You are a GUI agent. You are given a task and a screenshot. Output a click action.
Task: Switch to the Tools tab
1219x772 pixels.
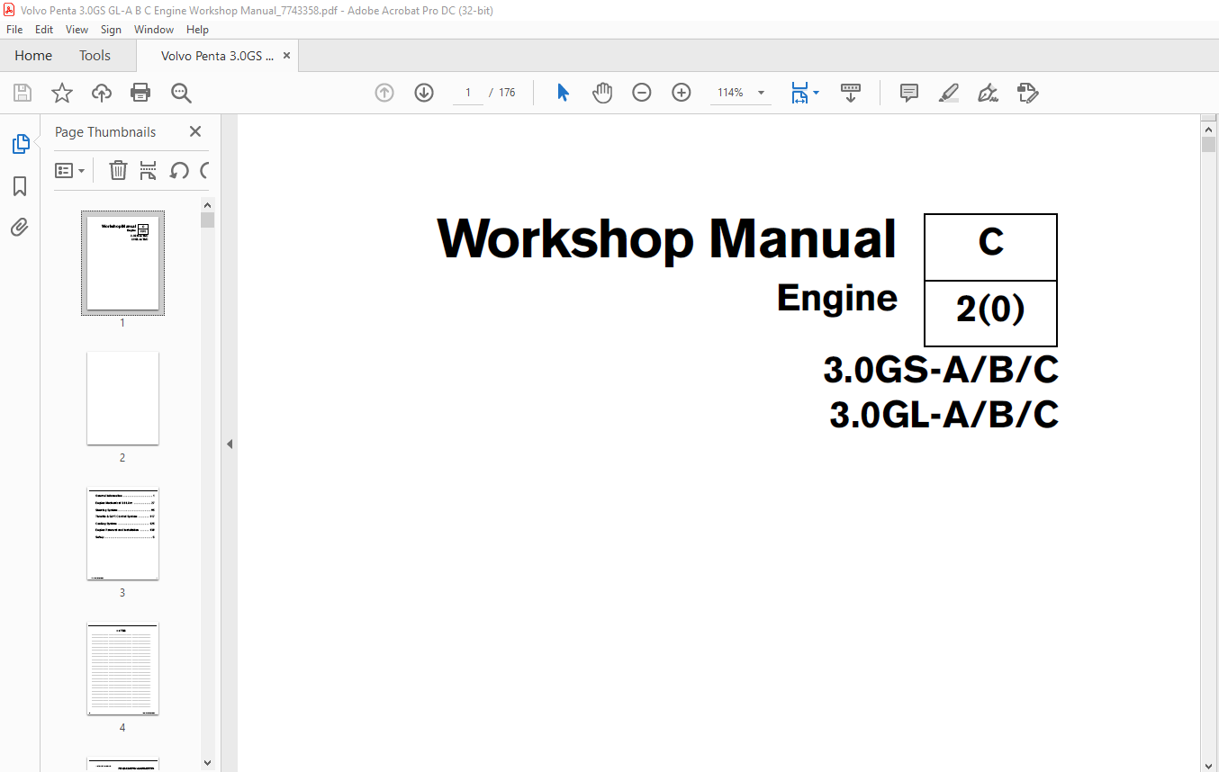(95, 56)
